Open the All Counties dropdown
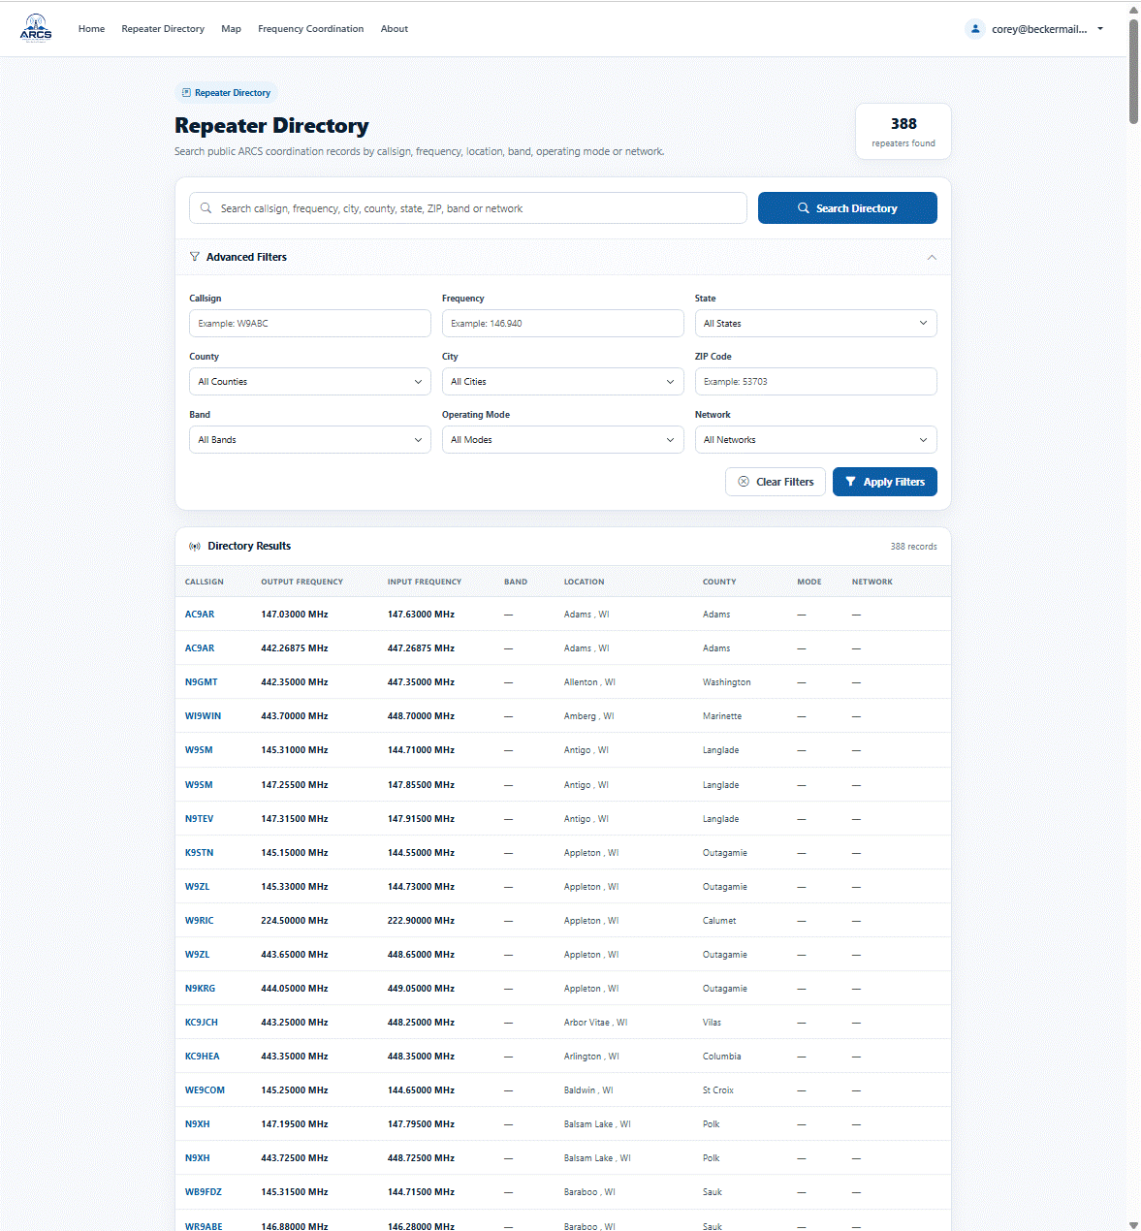1141x1231 pixels. pos(310,382)
